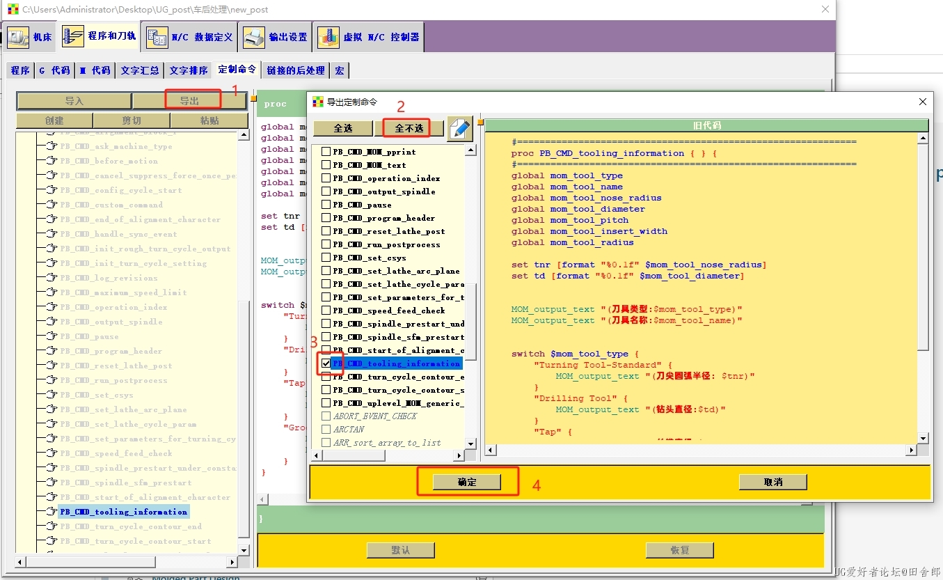Uncheck the PB_CMD_tooling_information checkbox
Image resolution: width=943 pixels, height=580 pixels.
tap(326, 363)
